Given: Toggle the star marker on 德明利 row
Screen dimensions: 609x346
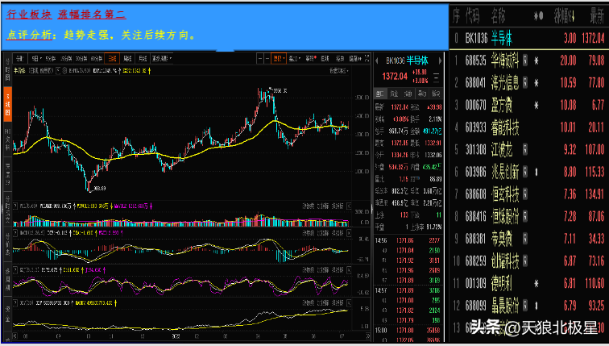Looking at the screenshot, I should pyautogui.click(x=536, y=283).
